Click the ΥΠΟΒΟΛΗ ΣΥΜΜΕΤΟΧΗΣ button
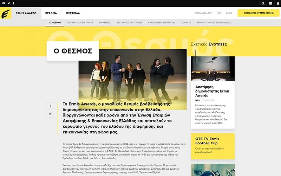 pos(259,13)
